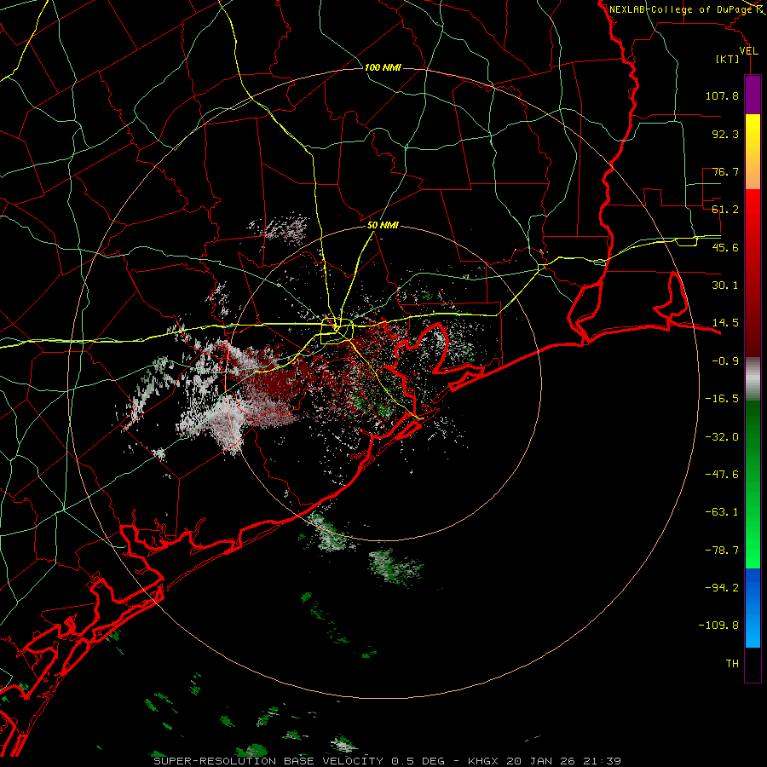Screen dimensions: 767x767
Task: Select the -109.8 velocity scale value
Action: tap(718, 626)
